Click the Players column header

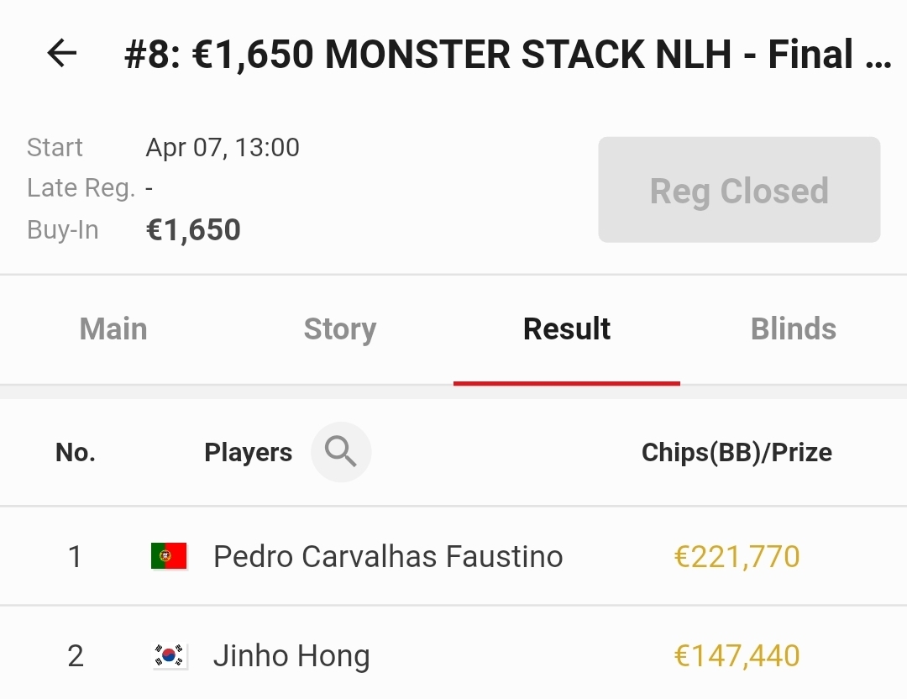[x=248, y=453]
